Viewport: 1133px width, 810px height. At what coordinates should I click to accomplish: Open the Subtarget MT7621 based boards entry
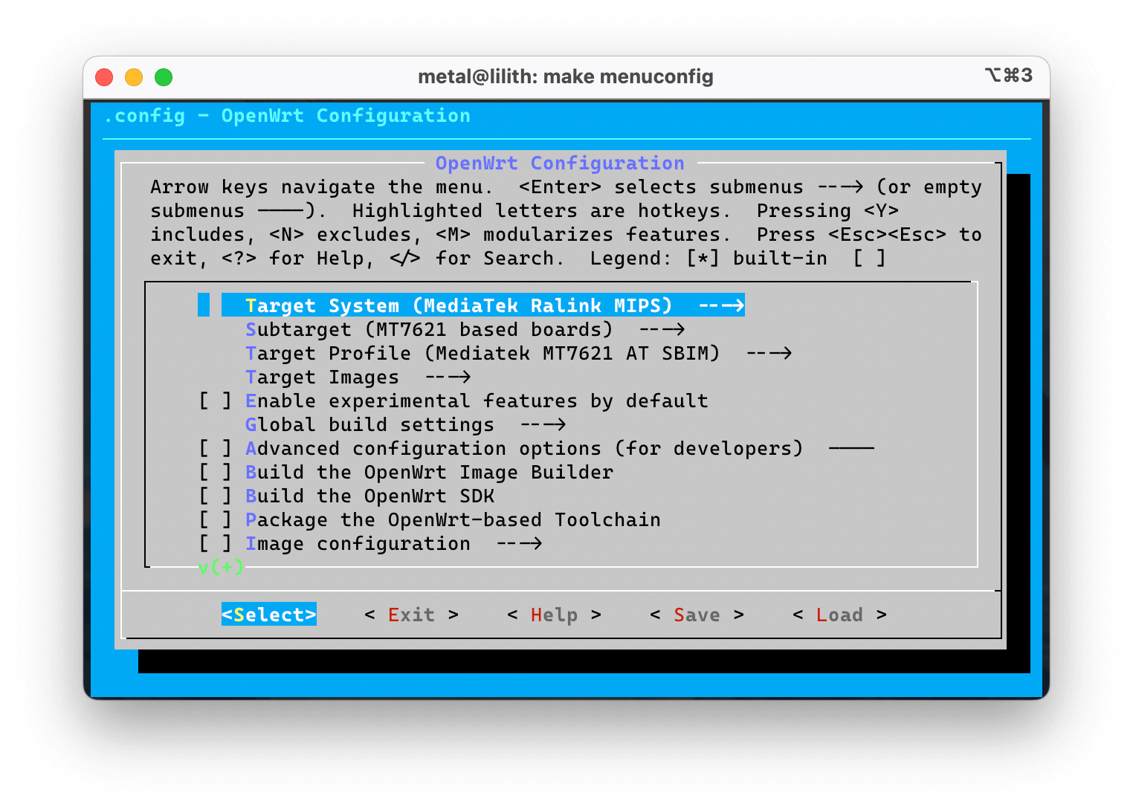point(465,329)
